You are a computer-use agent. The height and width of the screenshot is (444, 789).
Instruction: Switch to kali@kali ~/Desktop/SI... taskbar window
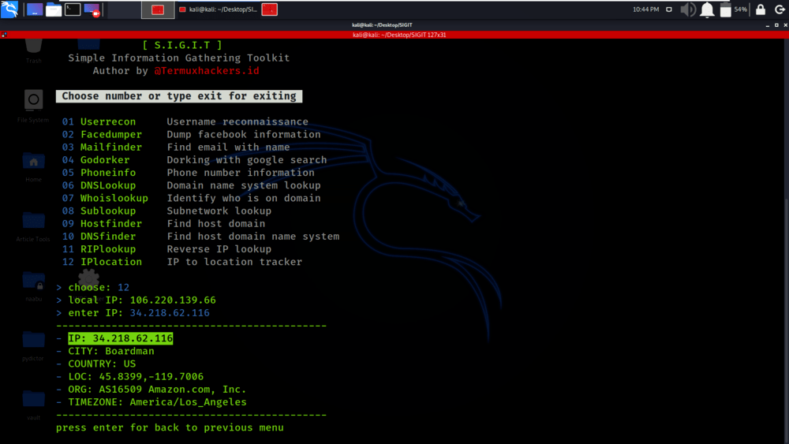point(218,9)
